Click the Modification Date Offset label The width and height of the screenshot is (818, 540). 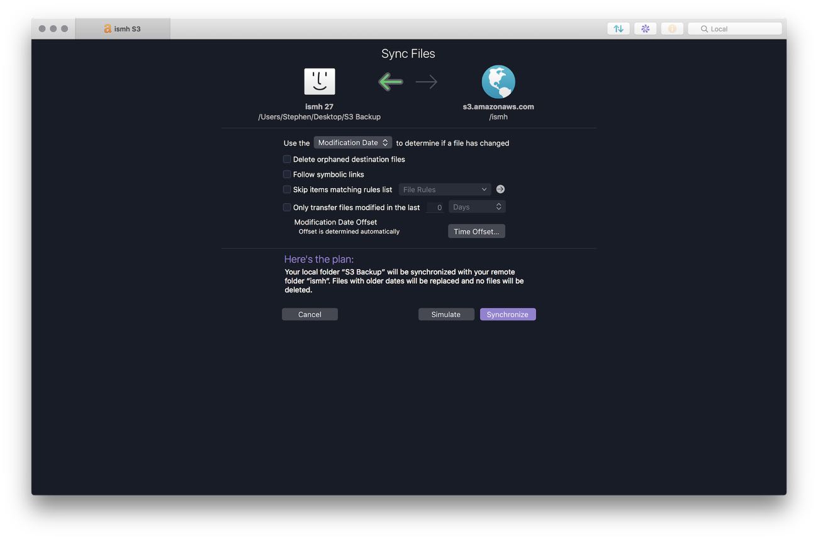pos(335,222)
